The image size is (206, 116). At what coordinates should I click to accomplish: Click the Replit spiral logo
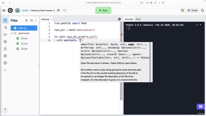pos(10,10)
